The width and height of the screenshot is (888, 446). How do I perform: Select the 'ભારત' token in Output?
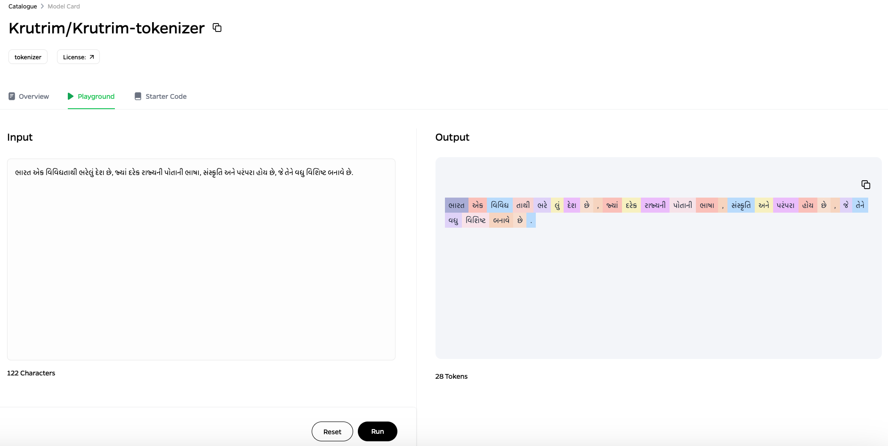coord(457,205)
